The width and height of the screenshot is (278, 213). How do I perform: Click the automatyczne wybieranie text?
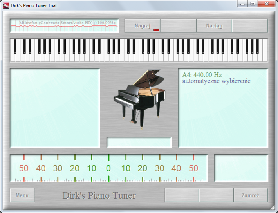216,81
